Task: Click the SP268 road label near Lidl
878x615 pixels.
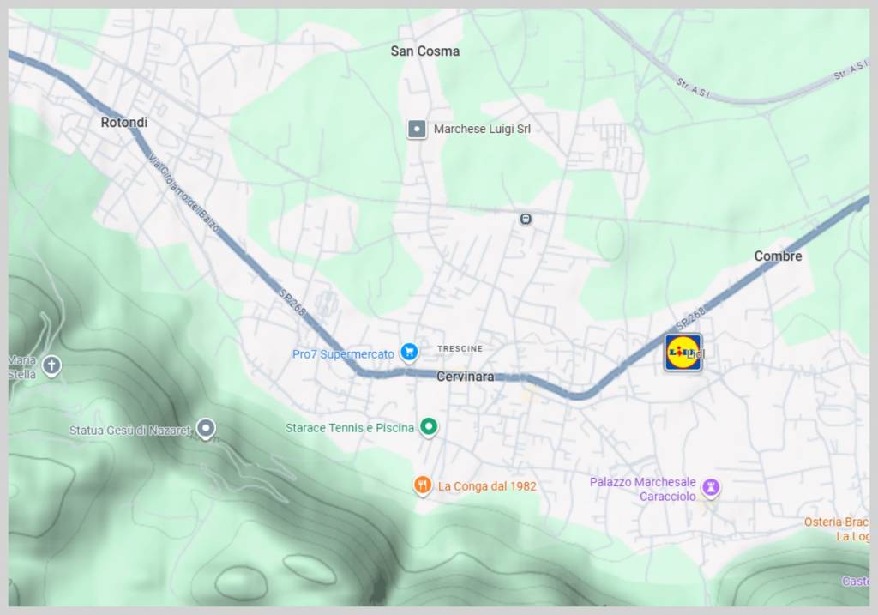Action: [690, 318]
